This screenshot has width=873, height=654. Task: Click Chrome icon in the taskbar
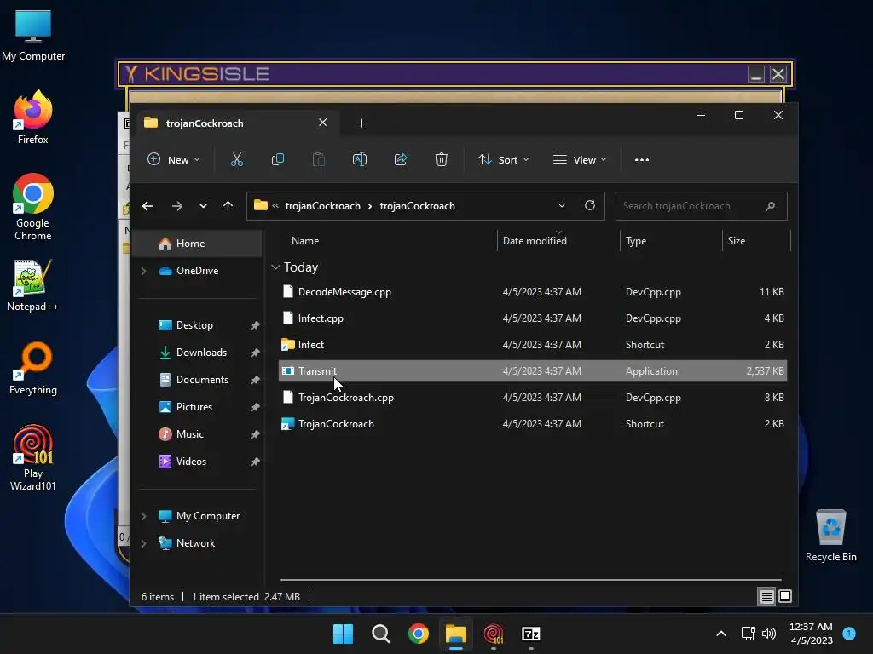[418, 634]
